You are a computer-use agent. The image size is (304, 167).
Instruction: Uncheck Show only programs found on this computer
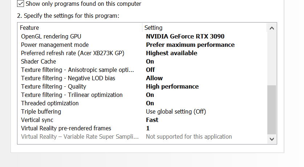(x=21, y=4)
